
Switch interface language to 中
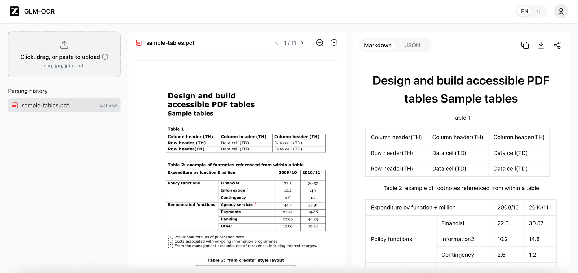(539, 11)
